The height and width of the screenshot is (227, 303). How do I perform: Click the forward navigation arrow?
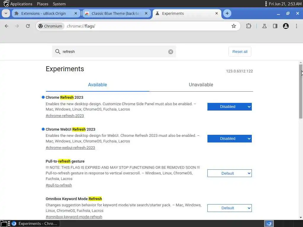17,26
